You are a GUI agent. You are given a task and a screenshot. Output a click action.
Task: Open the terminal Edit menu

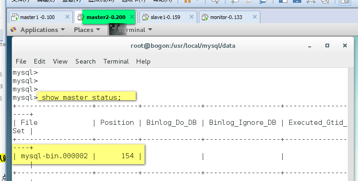(x=40, y=61)
